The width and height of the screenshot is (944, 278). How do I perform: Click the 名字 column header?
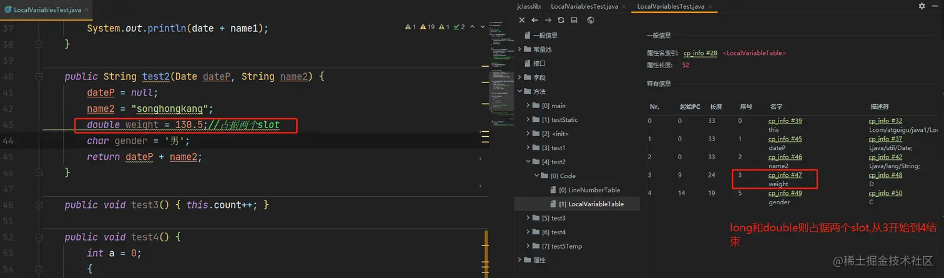(x=776, y=107)
